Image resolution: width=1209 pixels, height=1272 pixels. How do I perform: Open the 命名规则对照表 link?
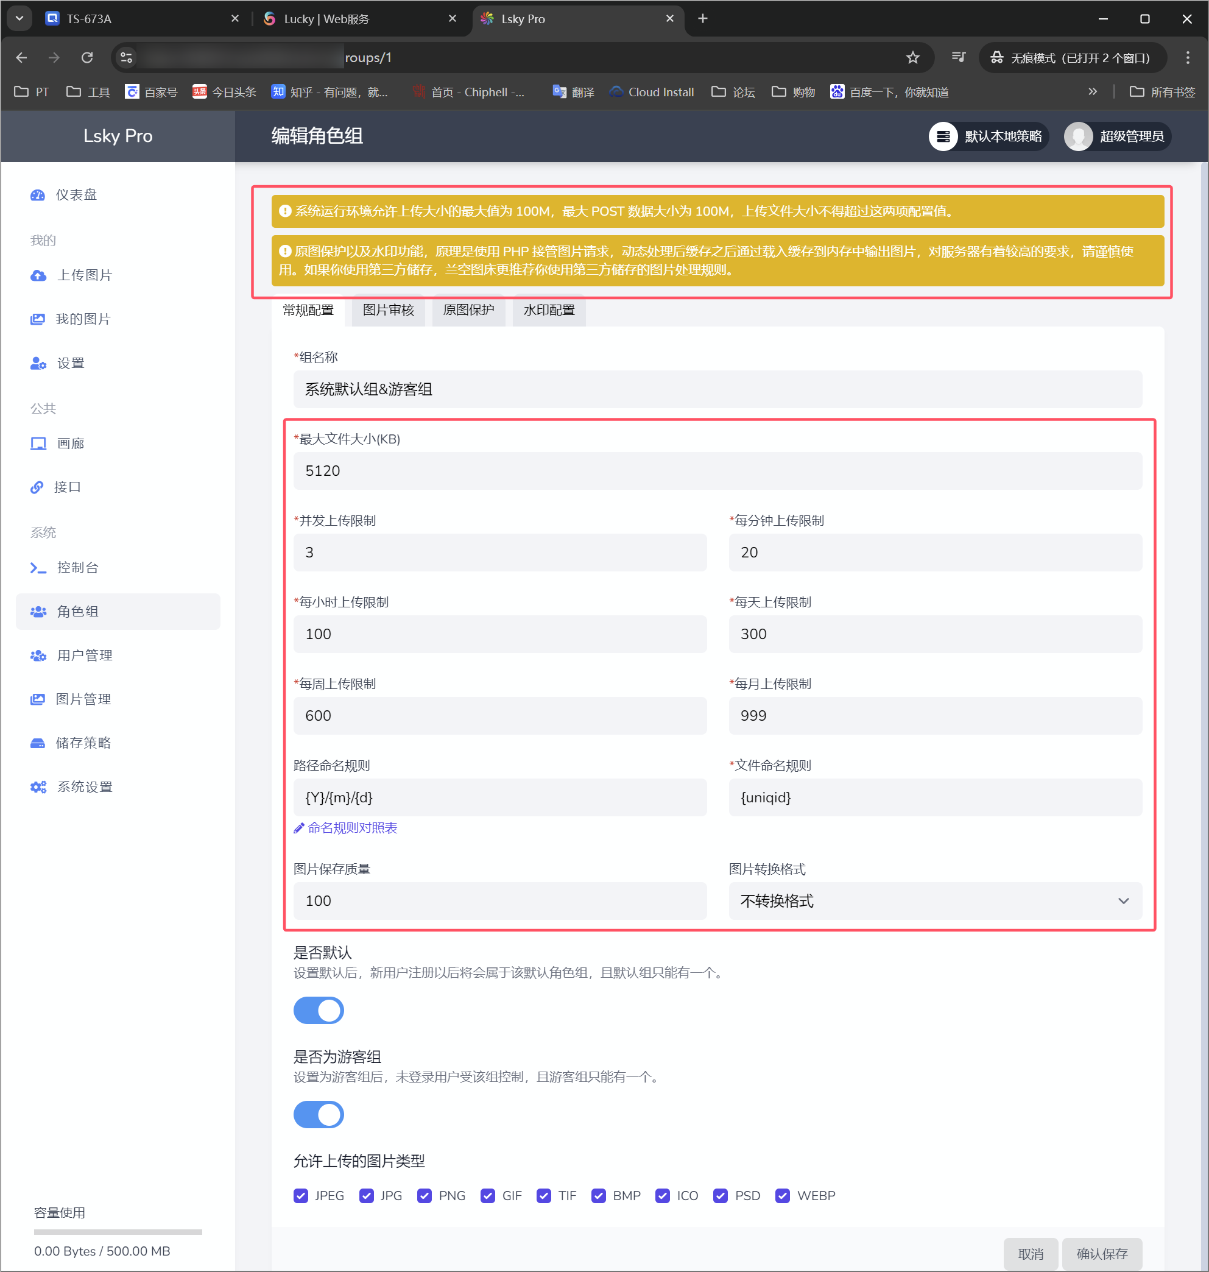tap(353, 828)
